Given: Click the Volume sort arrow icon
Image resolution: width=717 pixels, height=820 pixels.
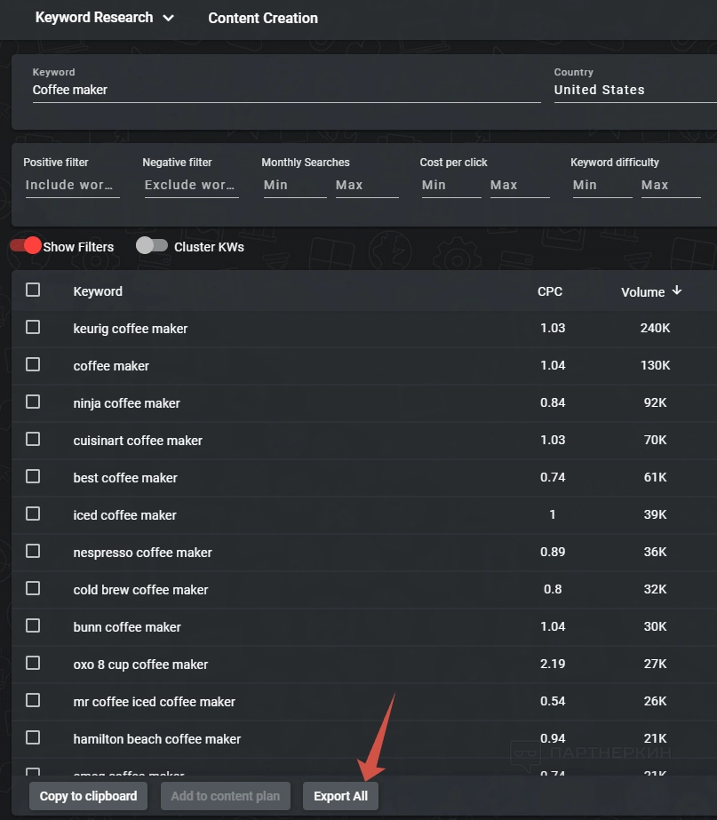Looking at the screenshot, I should click(x=677, y=291).
